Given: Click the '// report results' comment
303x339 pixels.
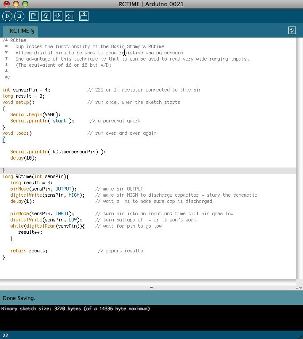Looking at the screenshot, I should tap(121, 251).
